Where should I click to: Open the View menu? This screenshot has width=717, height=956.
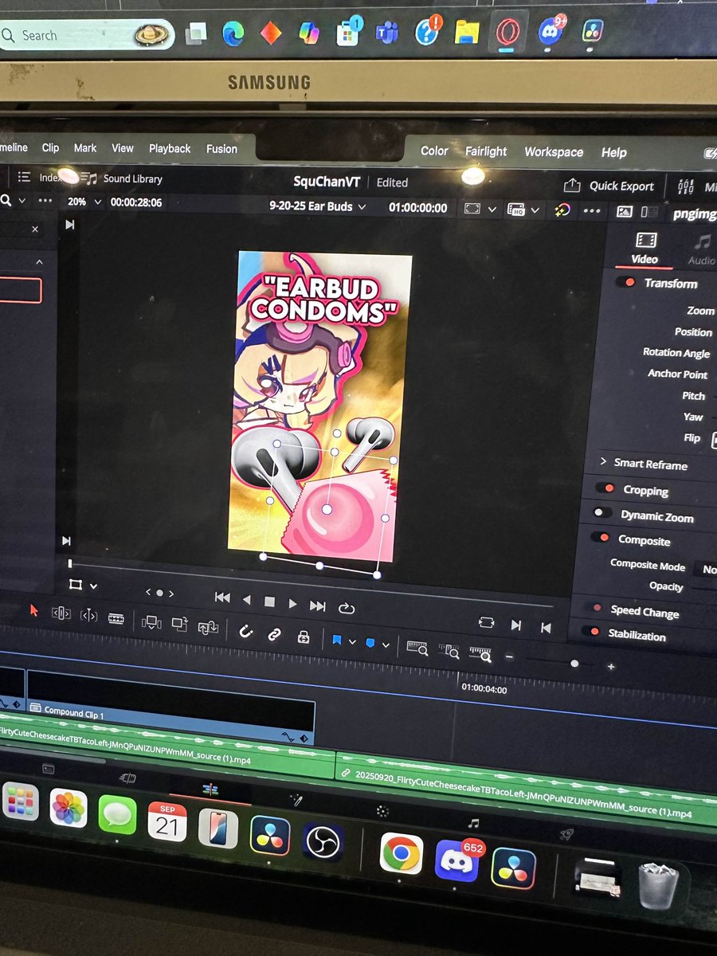point(123,148)
